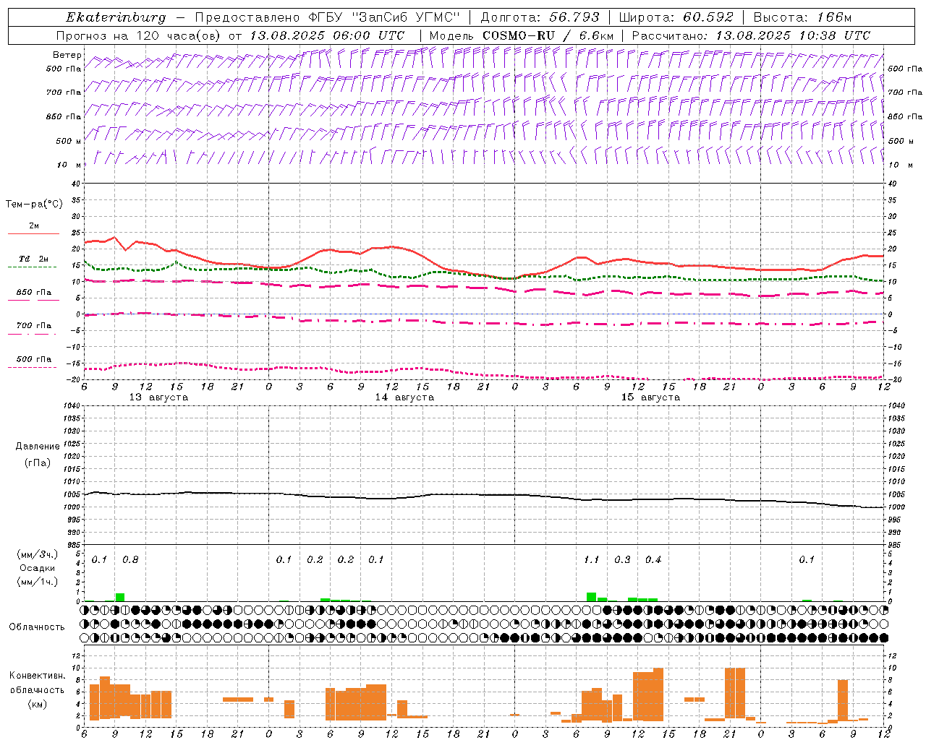Click the Ekaterinburg station title
The width and height of the screenshot is (926, 740).
pos(116,18)
